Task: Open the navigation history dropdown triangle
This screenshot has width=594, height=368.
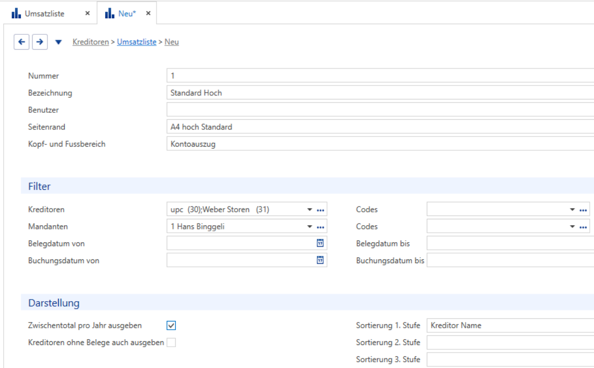Action: pyautogui.click(x=58, y=42)
